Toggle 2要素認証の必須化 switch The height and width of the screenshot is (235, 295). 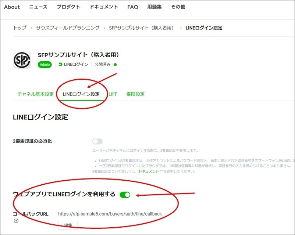[97, 141]
